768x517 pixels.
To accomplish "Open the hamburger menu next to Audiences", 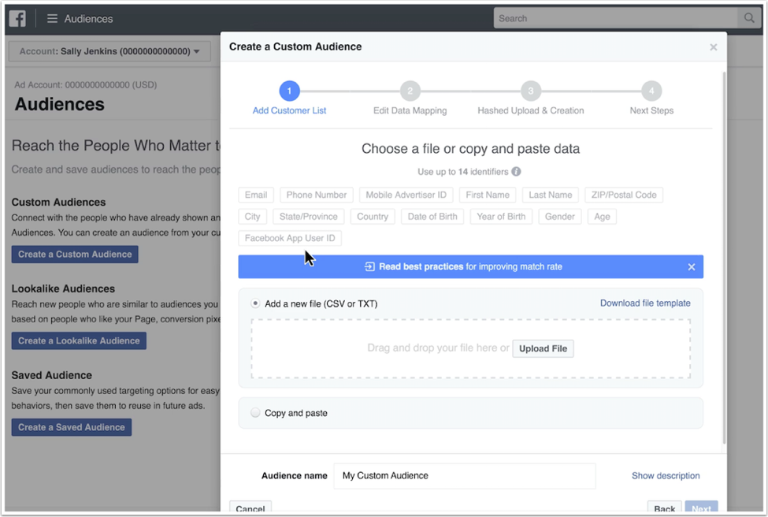I will click(x=52, y=18).
